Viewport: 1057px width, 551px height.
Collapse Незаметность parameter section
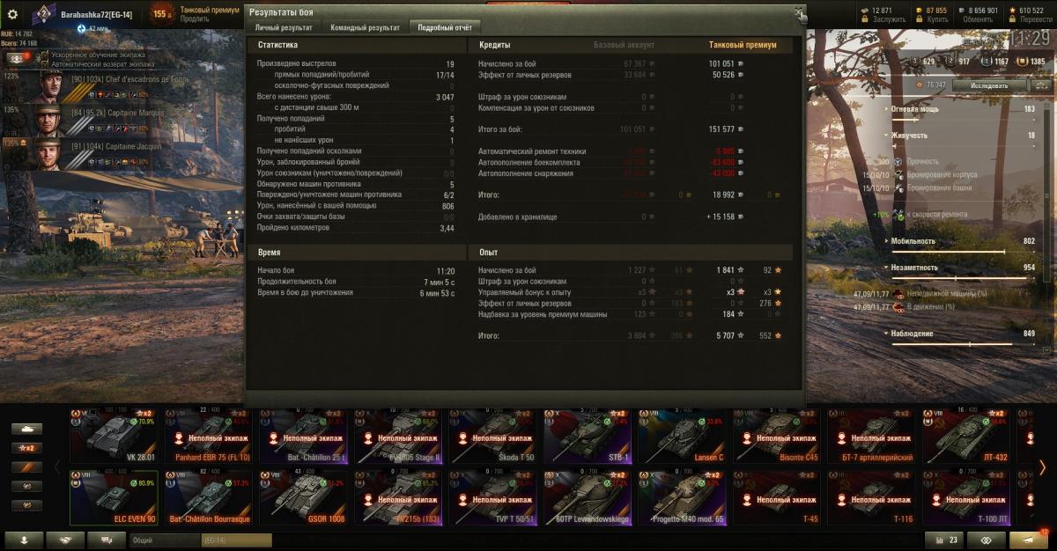pyautogui.click(x=885, y=268)
